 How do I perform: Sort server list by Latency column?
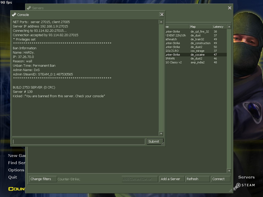[x=219, y=27]
